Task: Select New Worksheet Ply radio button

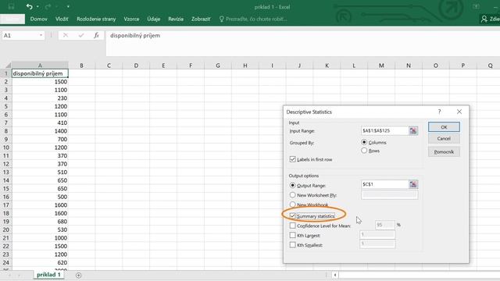Action: (x=292, y=194)
